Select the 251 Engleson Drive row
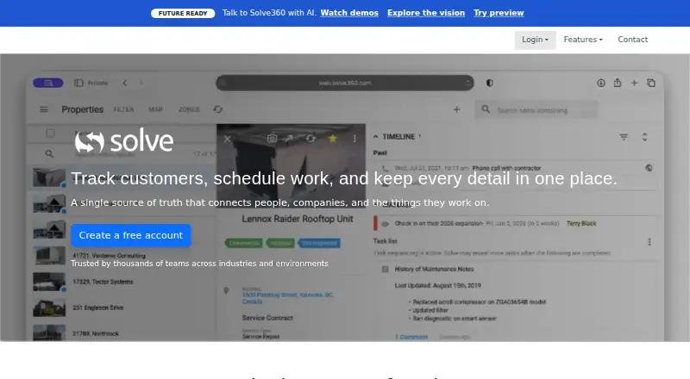This screenshot has width=690, height=379. (x=123, y=308)
